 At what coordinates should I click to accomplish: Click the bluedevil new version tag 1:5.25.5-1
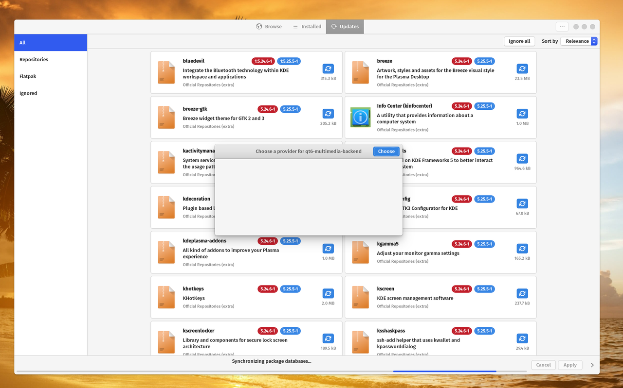coord(289,61)
